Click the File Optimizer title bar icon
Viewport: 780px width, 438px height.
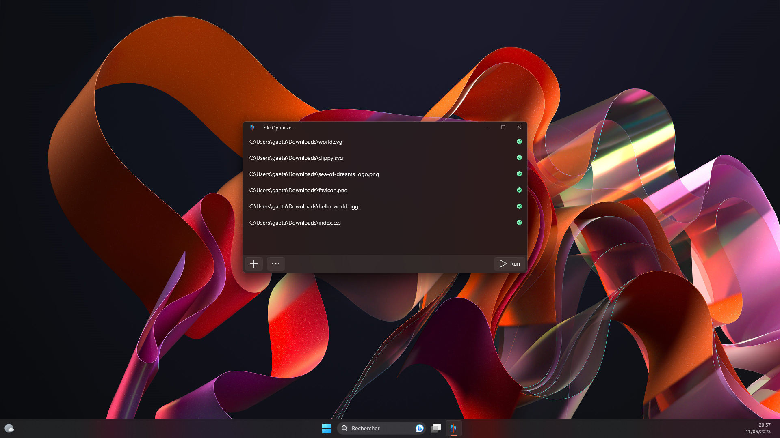point(252,127)
